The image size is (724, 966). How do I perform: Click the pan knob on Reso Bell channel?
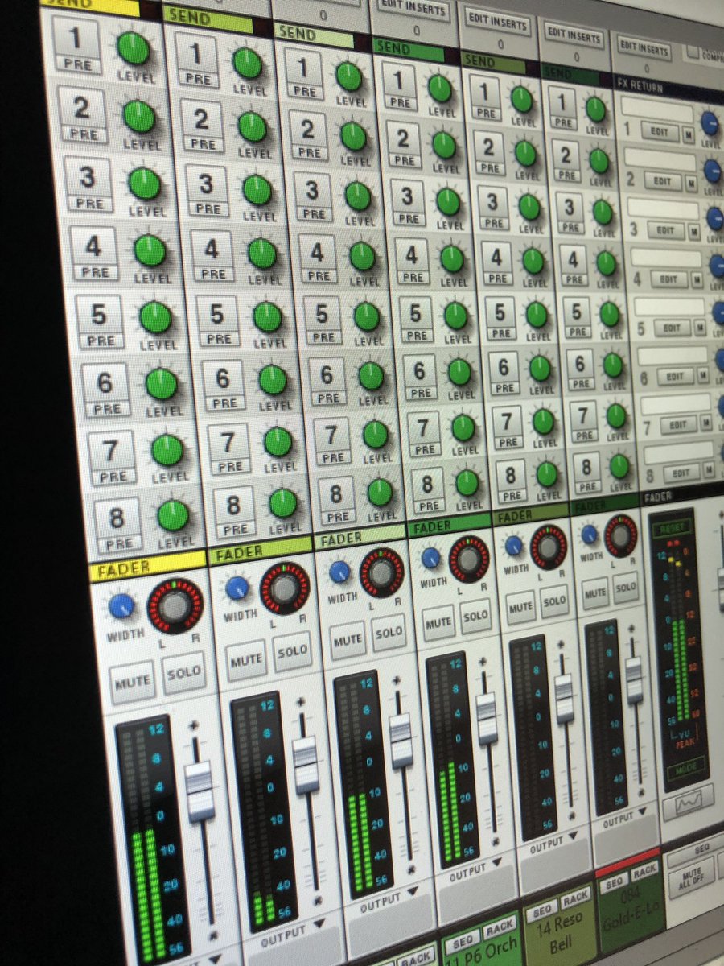549,546
